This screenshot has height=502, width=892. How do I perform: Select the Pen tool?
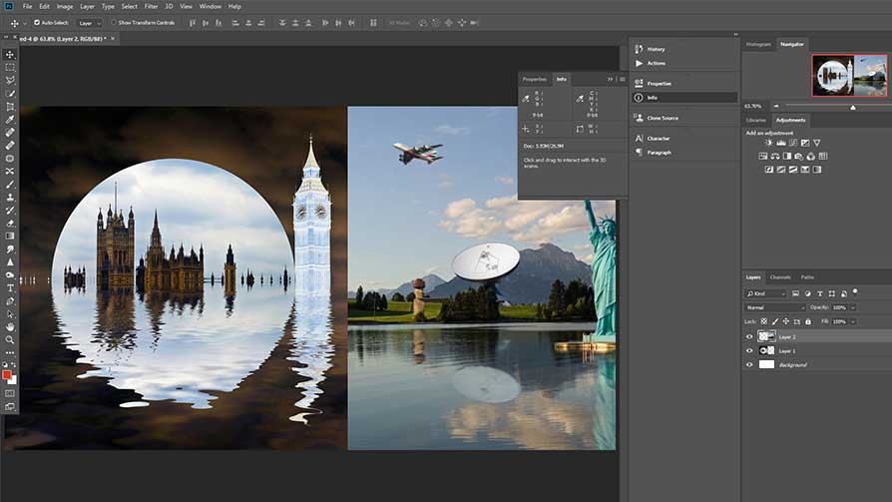pyautogui.click(x=10, y=301)
